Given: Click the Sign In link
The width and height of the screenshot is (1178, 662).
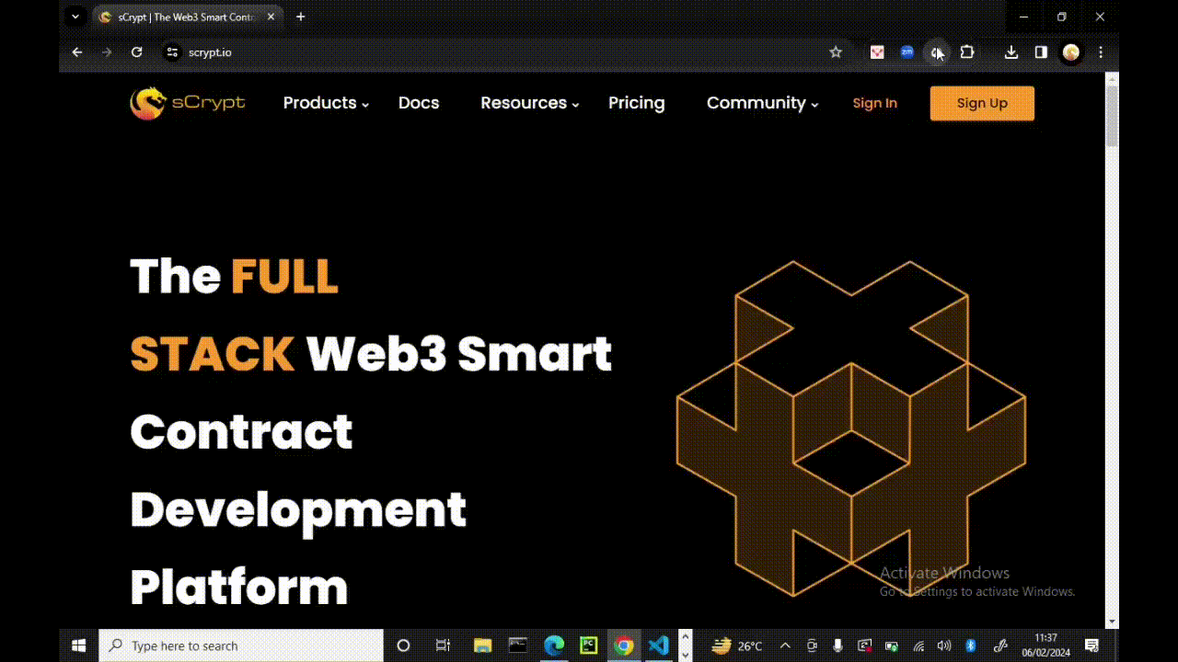Looking at the screenshot, I should [874, 103].
